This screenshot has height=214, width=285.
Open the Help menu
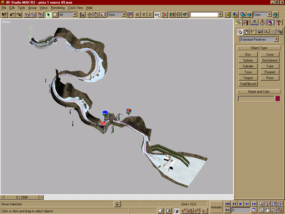coord(89,8)
